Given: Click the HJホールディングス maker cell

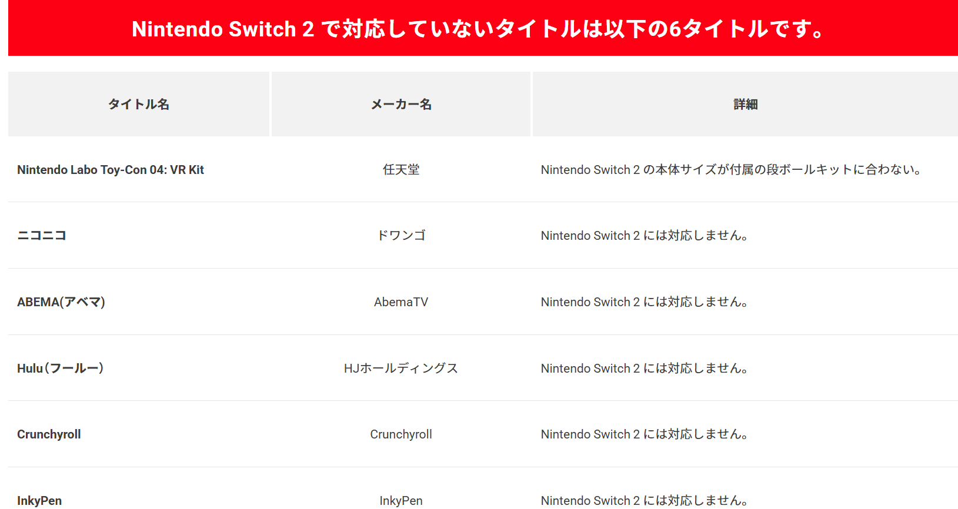Looking at the screenshot, I should (401, 369).
